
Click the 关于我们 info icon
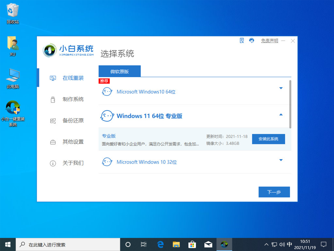pos(53,163)
